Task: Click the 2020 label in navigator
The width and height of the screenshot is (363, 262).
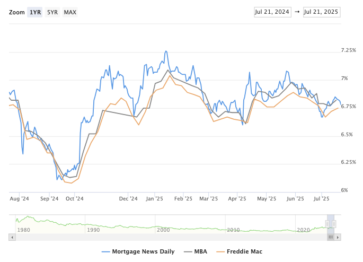Action: pos(303,230)
